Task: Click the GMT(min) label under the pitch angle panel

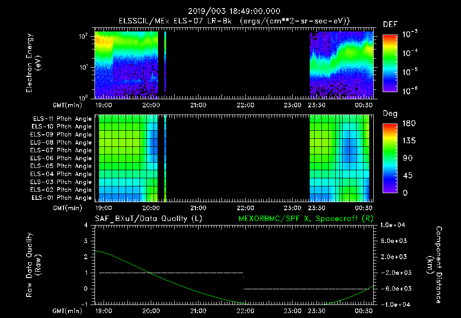Action: tap(68, 208)
